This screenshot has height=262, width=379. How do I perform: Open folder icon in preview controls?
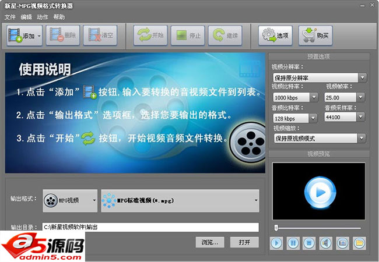click(359, 243)
